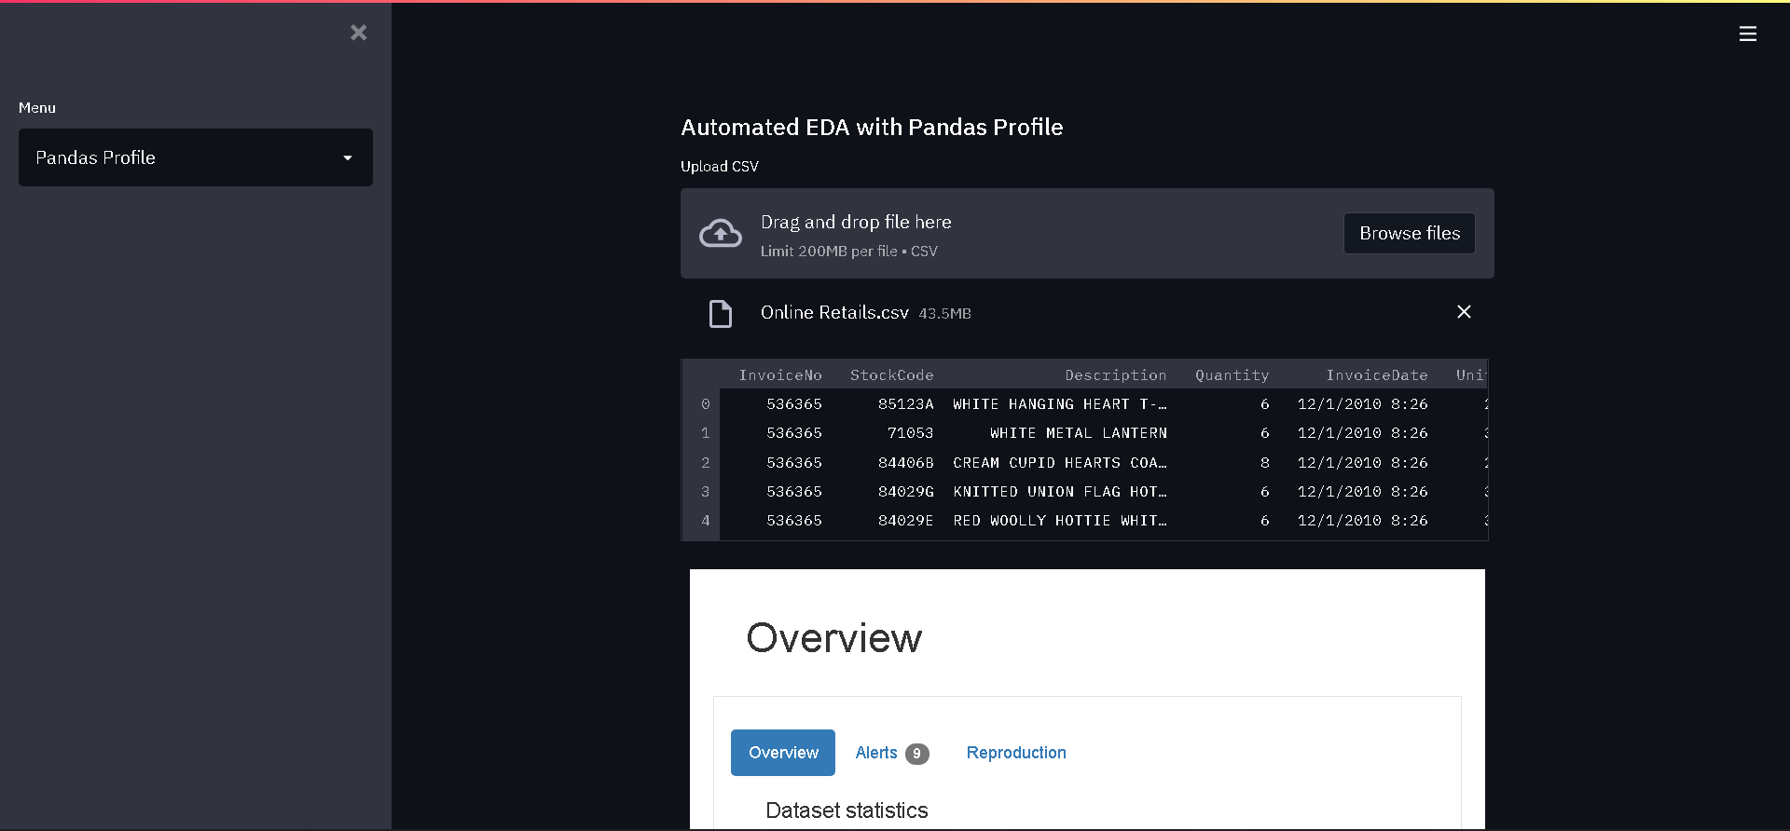Click the CREAM CUPID HEARTS description cell
Viewport: 1790px width, 831px height.
coord(1060,463)
